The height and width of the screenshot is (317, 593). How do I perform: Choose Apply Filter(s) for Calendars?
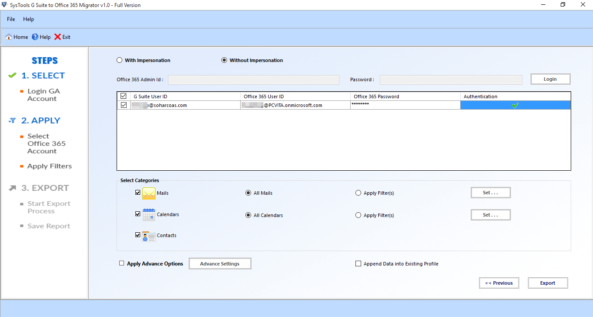pos(359,215)
